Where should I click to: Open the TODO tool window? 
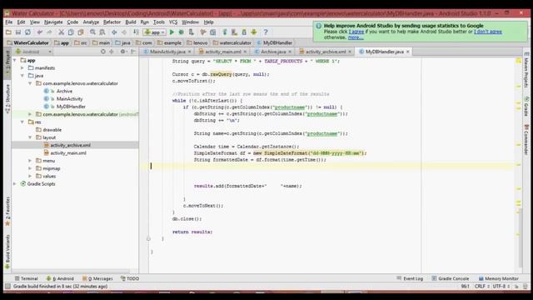(x=130, y=278)
